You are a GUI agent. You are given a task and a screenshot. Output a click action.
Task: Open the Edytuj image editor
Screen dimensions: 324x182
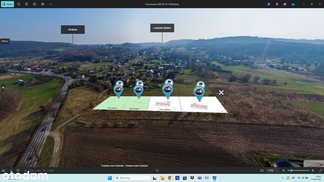(x=7, y=4)
